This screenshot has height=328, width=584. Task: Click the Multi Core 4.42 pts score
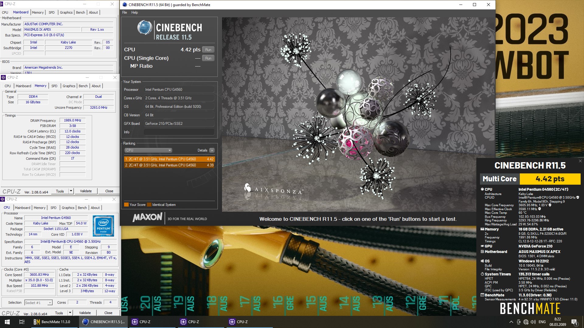tap(550, 179)
